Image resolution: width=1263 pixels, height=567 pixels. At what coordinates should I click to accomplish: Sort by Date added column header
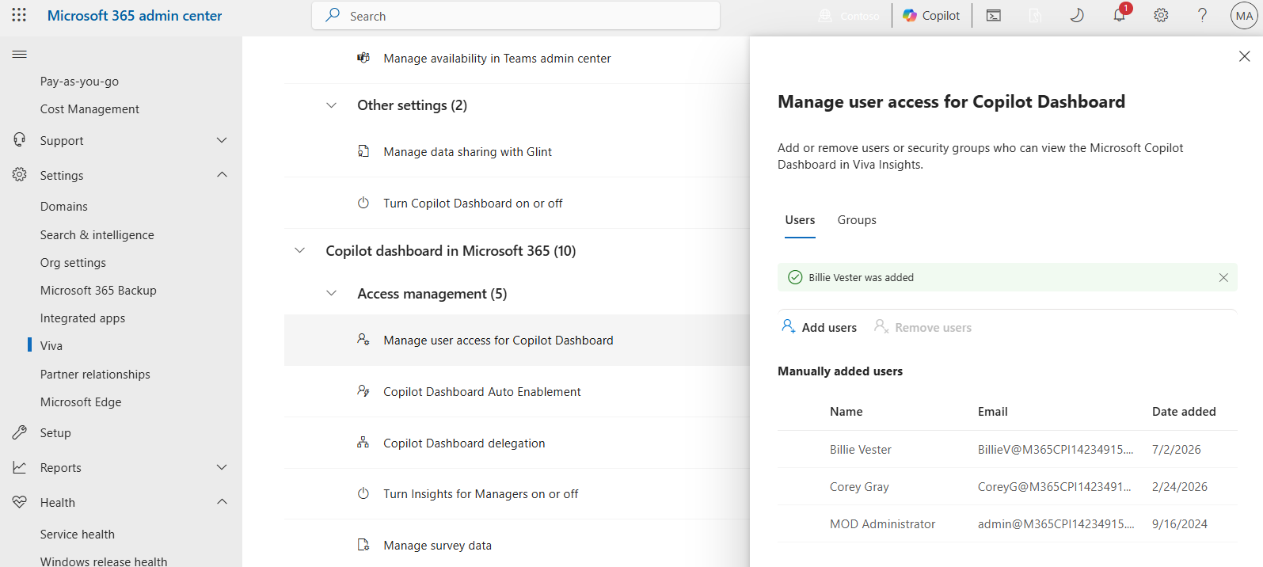click(1184, 411)
